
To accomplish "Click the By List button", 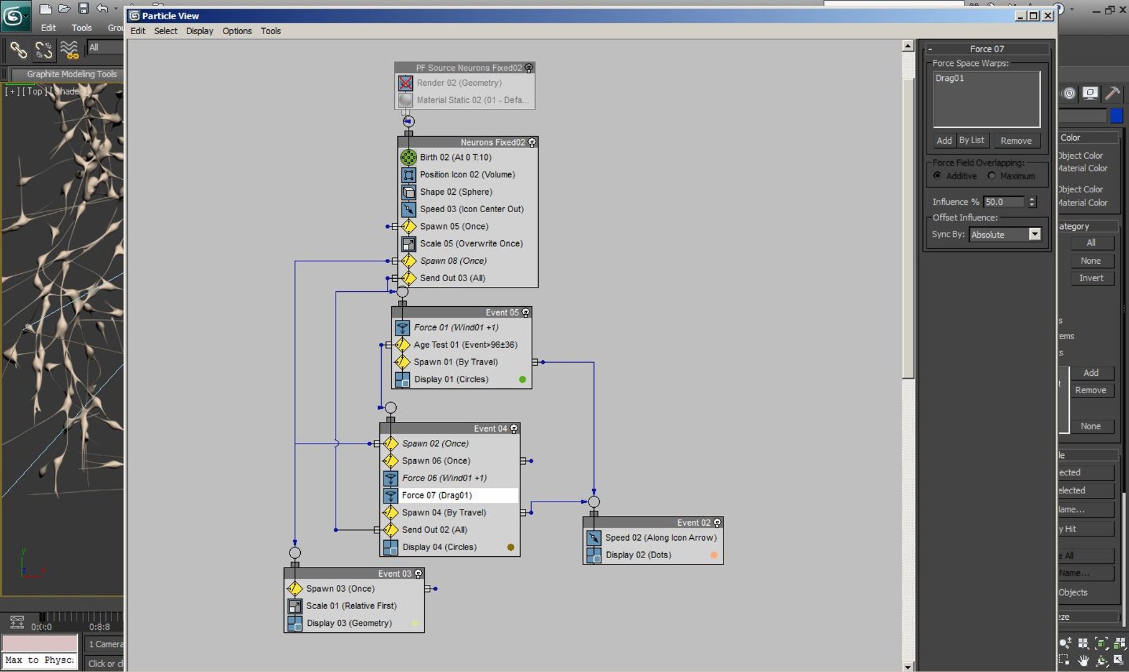I will point(972,141).
